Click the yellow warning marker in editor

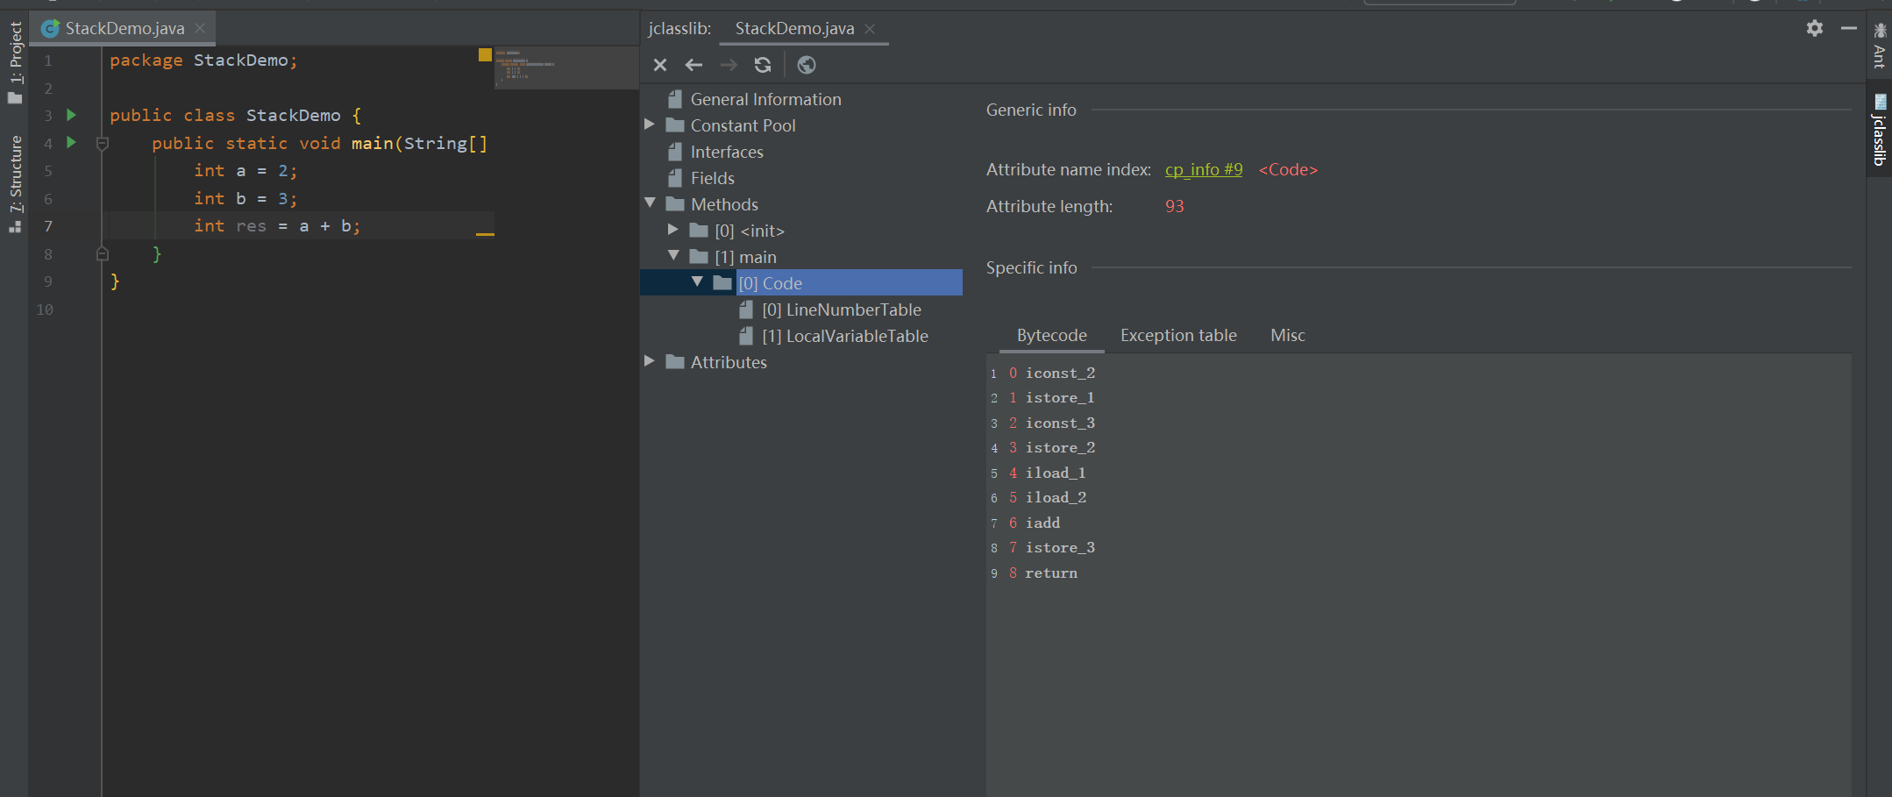[485, 54]
